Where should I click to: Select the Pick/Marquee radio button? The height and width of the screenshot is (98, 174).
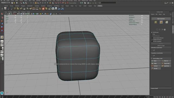(x=152, y=32)
